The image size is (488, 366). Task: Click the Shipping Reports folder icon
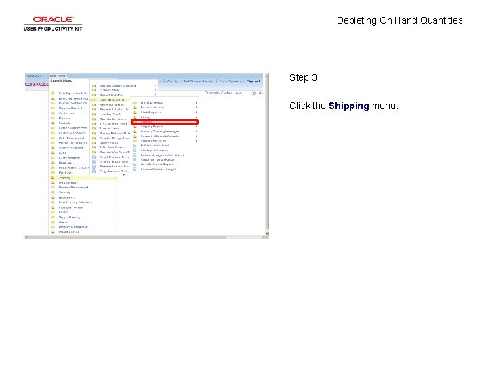[135, 127]
